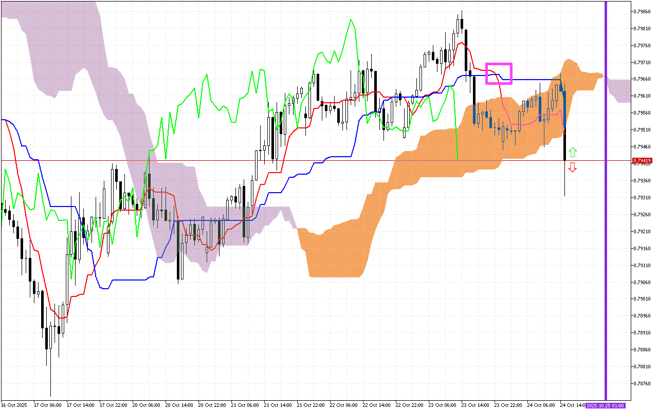Click the 0.78760 price axis label
The height and width of the screenshot is (411, 658).
coord(643,383)
